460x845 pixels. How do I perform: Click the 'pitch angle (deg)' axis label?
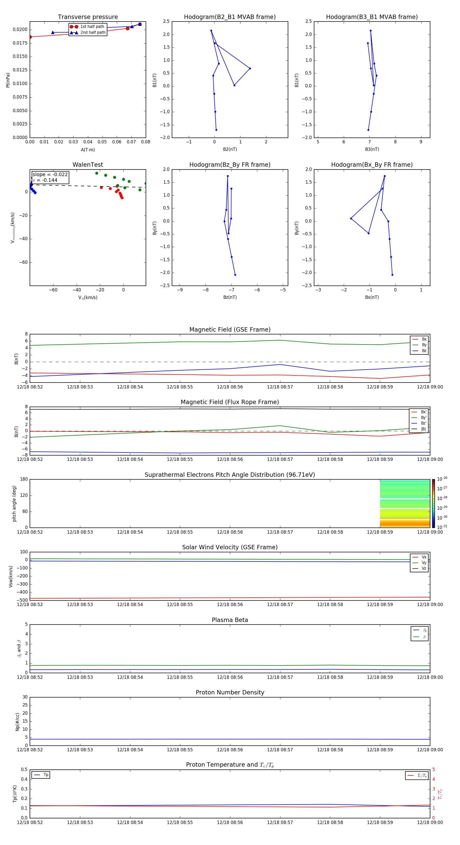[x=14, y=503]
